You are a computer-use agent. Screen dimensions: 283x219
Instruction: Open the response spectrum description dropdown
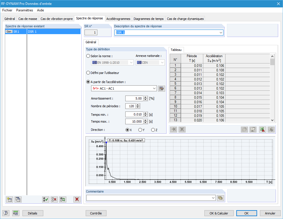(x=221, y=33)
